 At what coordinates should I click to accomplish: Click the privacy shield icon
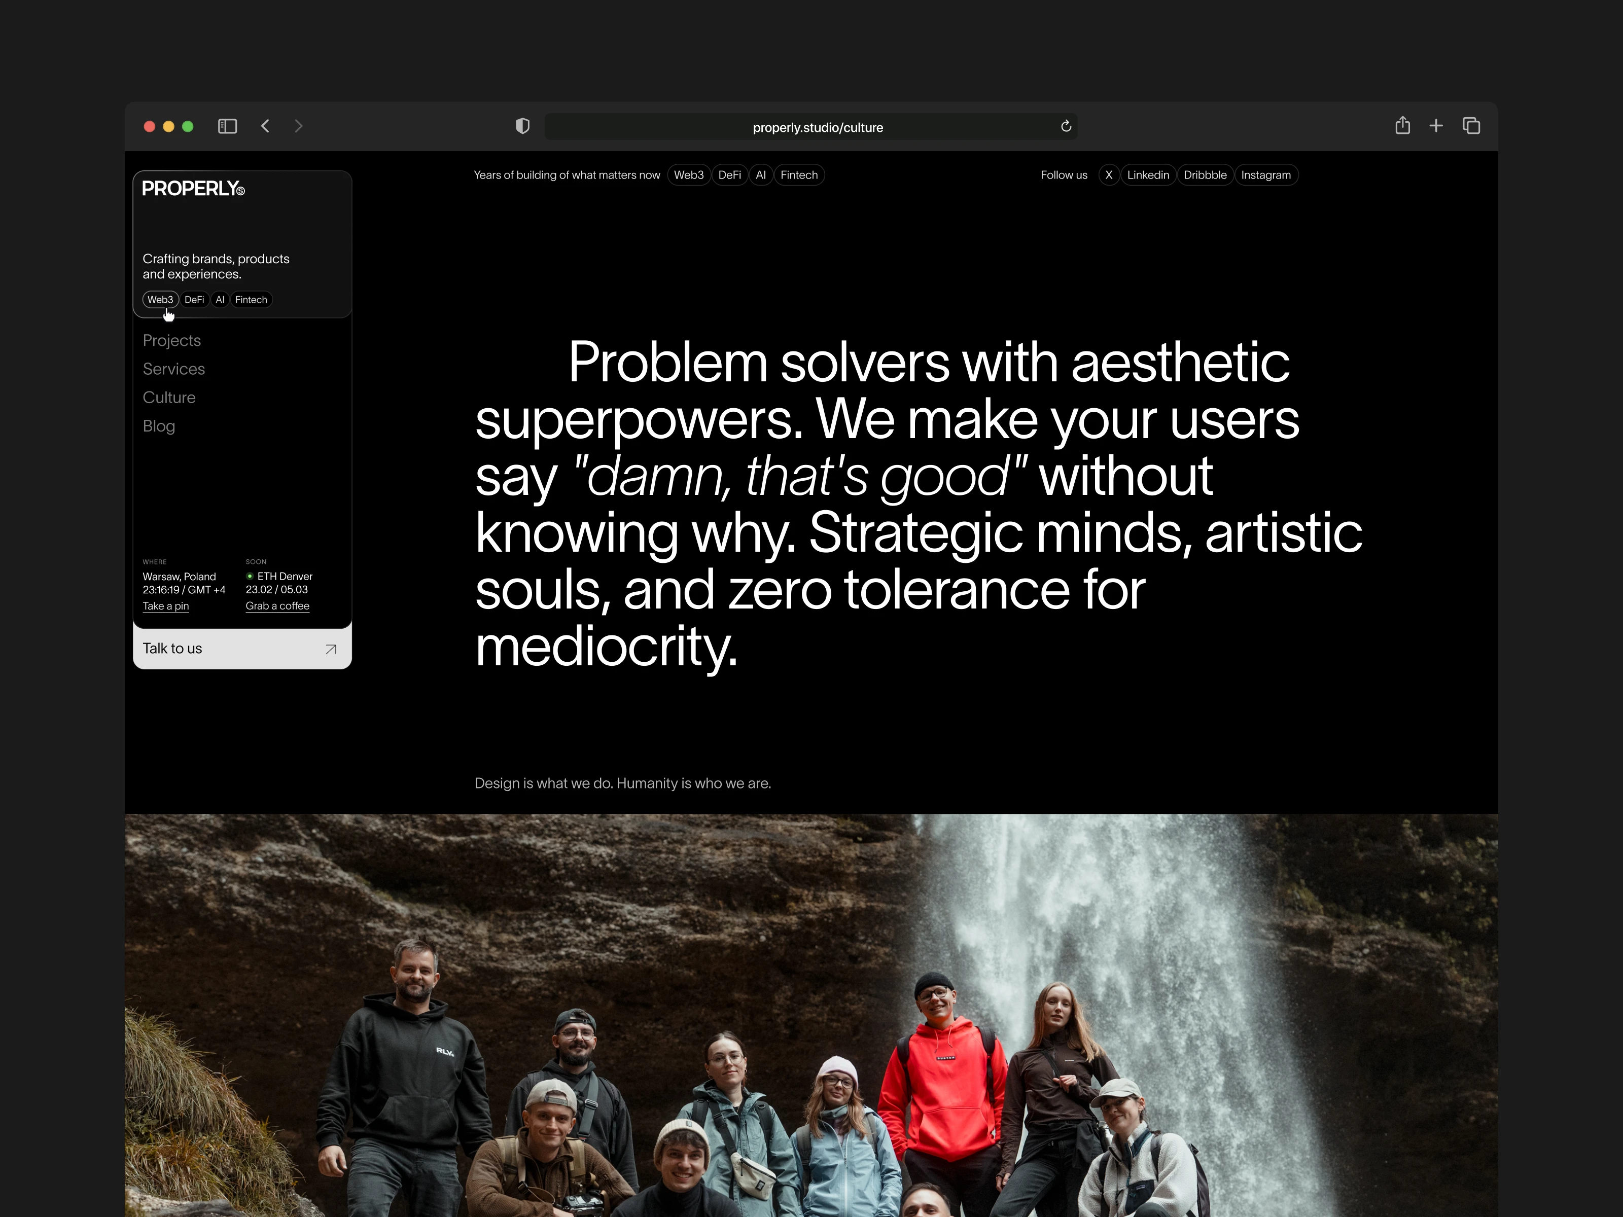click(x=522, y=126)
